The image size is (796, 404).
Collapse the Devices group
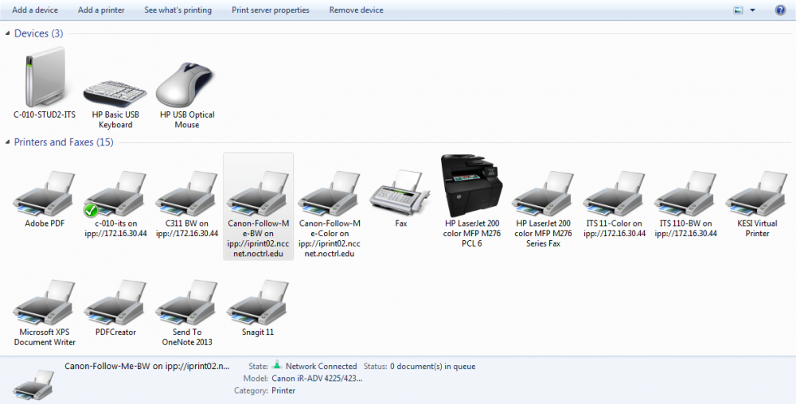pyautogui.click(x=8, y=33)
